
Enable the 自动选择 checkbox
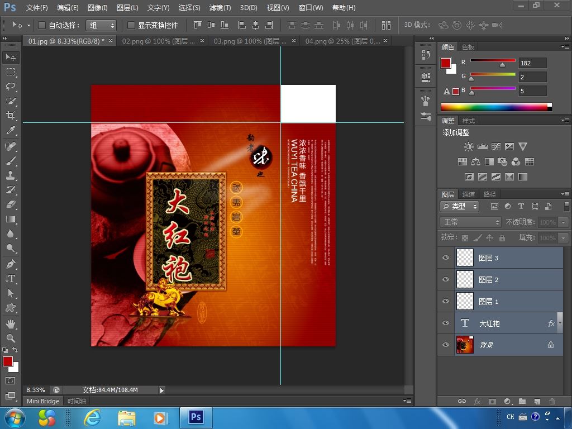41,25
